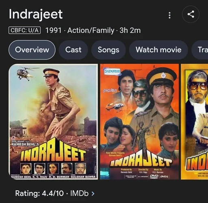Screen dimensions: 208x203
Task: Open the first Indrajeet poster with helicopter
Action: [x=53, y=122]
